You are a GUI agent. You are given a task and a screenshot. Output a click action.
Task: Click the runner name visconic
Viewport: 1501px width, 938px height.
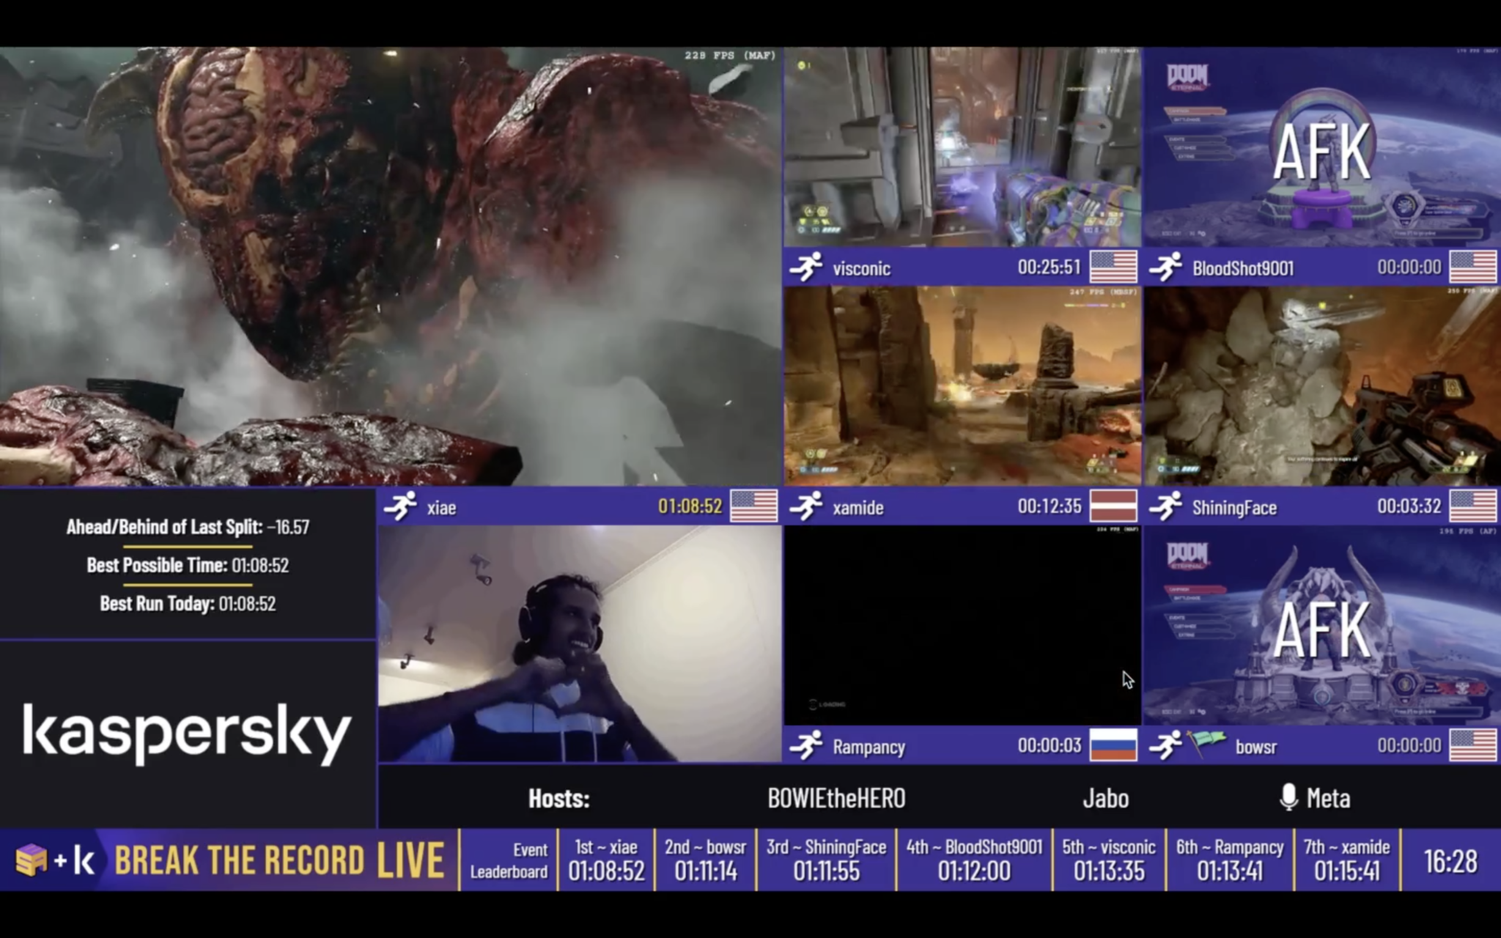pyautogui.click(x=861, y=268)
